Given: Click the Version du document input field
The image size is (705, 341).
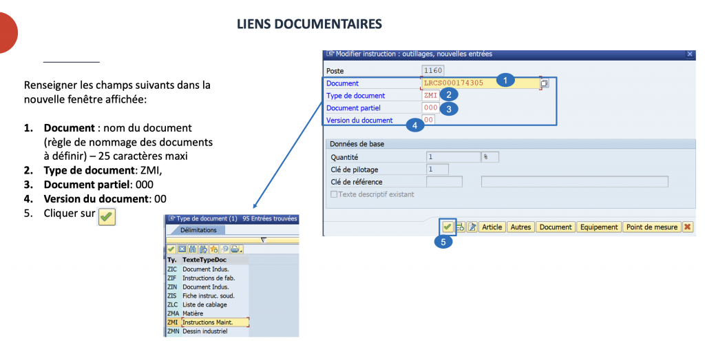Looking at the screenshot, I should pos(428,120).
